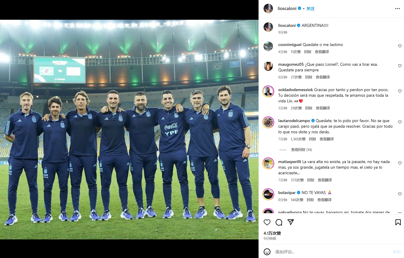404x258 pixels.
Task: Open lioscaloni profile avatar in header
Action: click(268, 9)
